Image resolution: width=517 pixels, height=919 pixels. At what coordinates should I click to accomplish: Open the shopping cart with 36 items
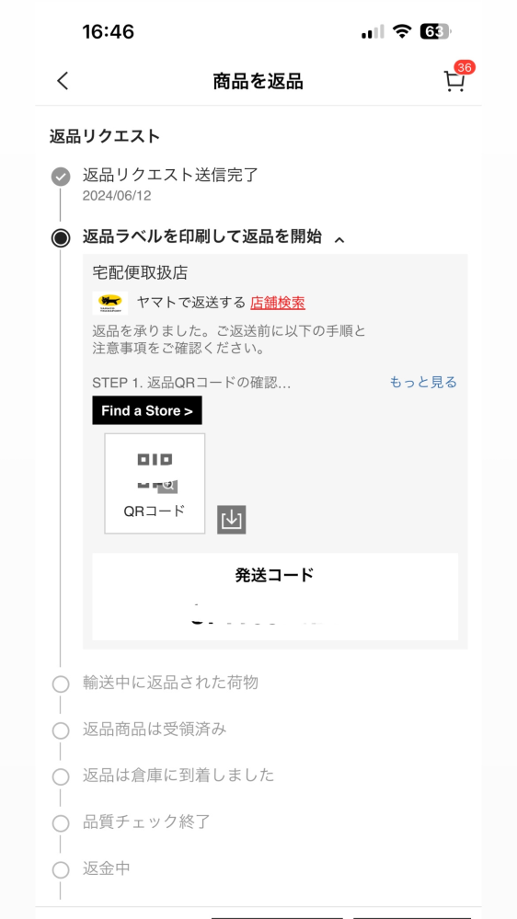pyautogui.click(x=456, y=78)
